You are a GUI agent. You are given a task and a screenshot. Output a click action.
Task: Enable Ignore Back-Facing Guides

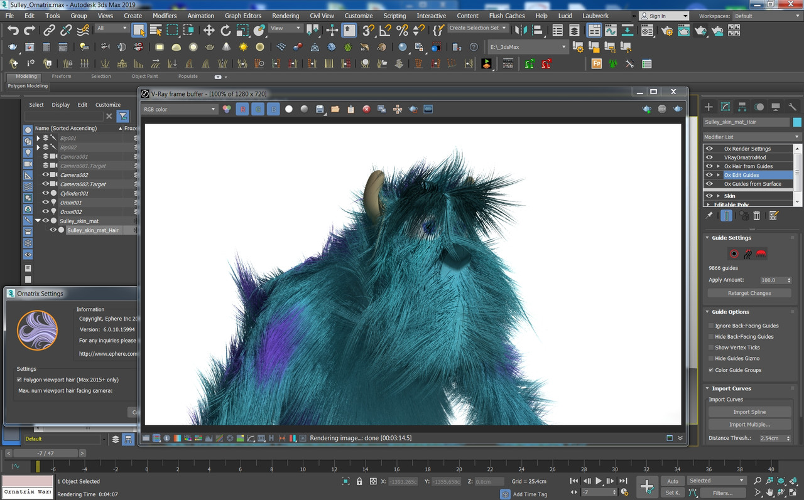coord(711,326)
